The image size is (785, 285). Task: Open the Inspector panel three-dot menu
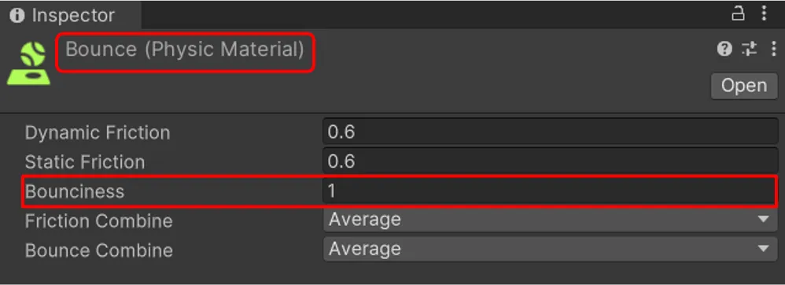pyautogui.click(x=764, y=13)
